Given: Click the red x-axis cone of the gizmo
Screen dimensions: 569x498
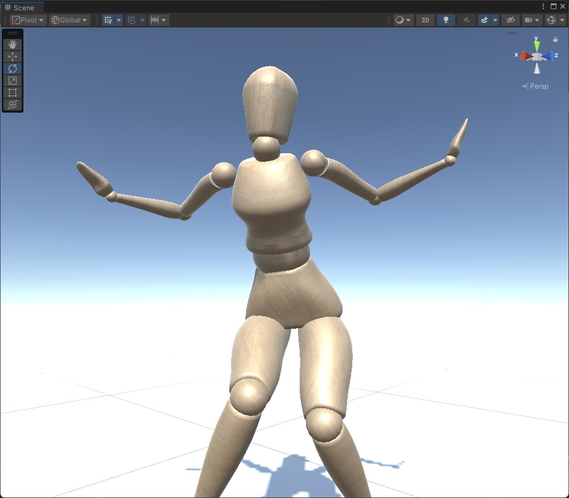Looking at the screenshot, I should [x=525, y=55].
